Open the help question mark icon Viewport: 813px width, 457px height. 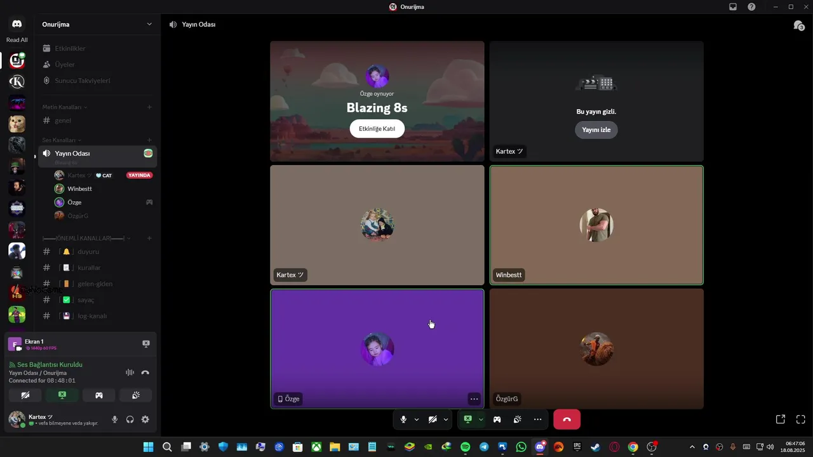[x=751, y=7]
